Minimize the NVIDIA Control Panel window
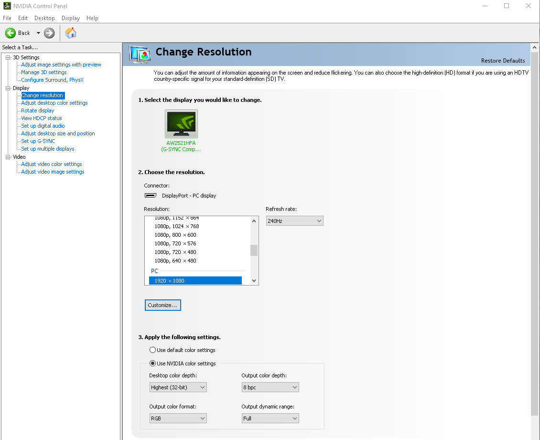The width and height of the screenshot is (540, 440). (485, 6)
